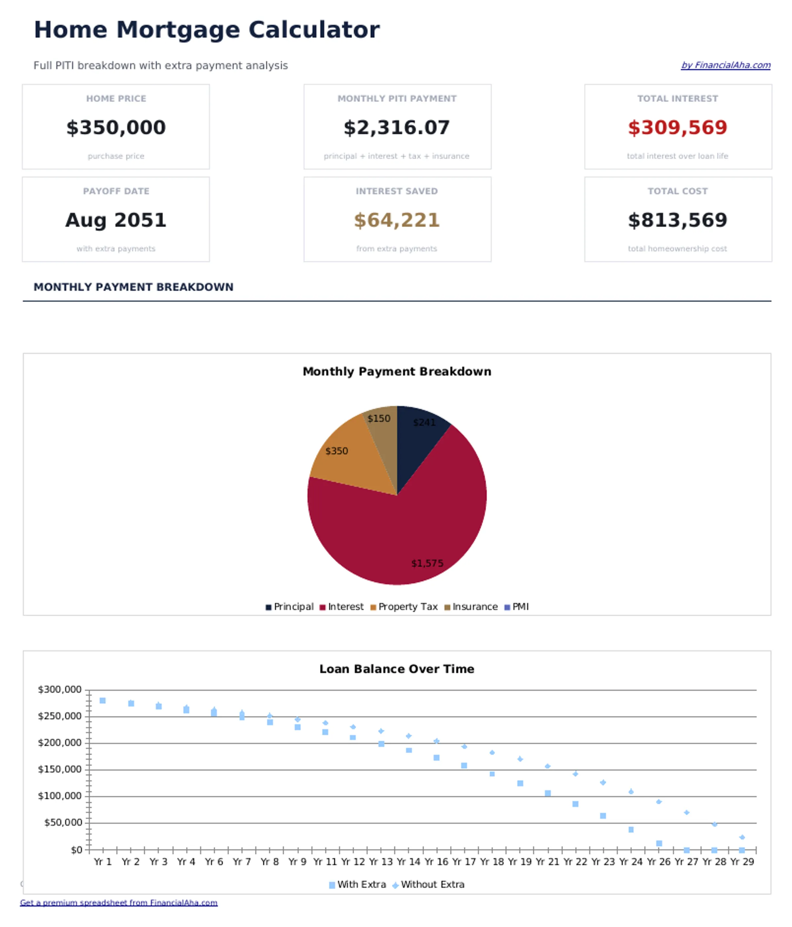Toggle the With Extra series visibility

pyautogui.click(x=360, y=884)
